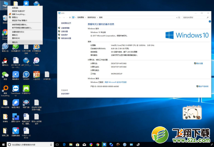Viewport: 214px width, 147px height.
Task: Select 管理(G) from the context menu
Action: click(x=15, y=17)
